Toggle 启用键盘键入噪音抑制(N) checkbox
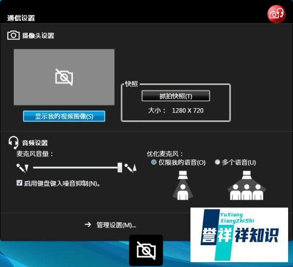 tap(19, 183)
